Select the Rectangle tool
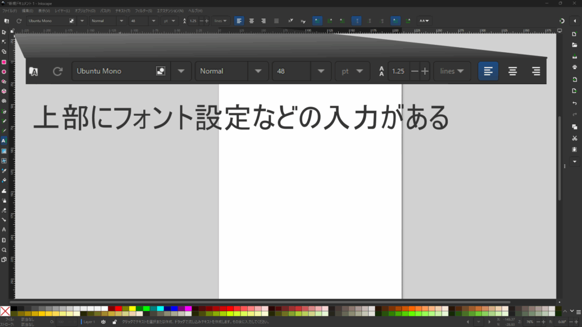 click(x=4, y=62)
